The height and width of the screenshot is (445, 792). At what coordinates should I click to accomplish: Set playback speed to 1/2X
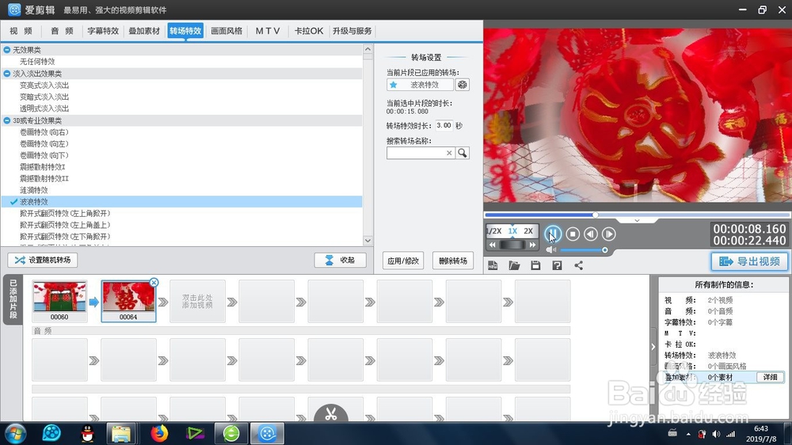(494, 231)
